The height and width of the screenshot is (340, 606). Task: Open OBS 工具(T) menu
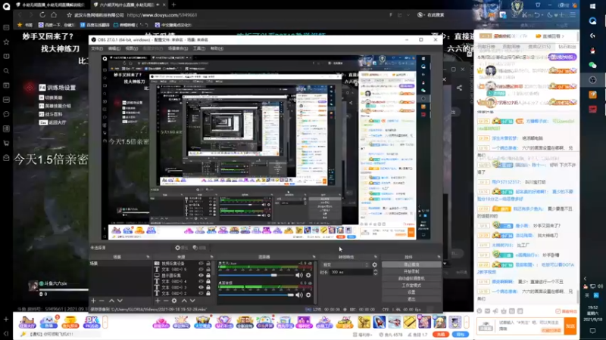click(x=199, y=48)
